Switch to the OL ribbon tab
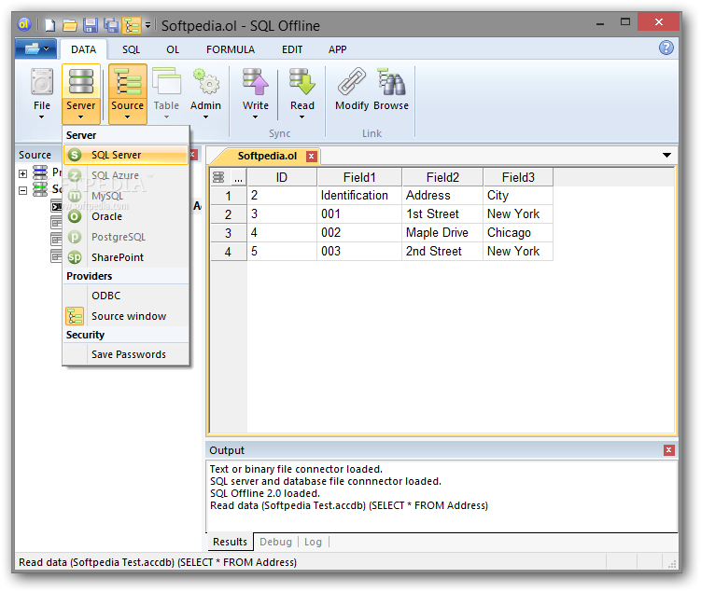 (x=173, y=49)
